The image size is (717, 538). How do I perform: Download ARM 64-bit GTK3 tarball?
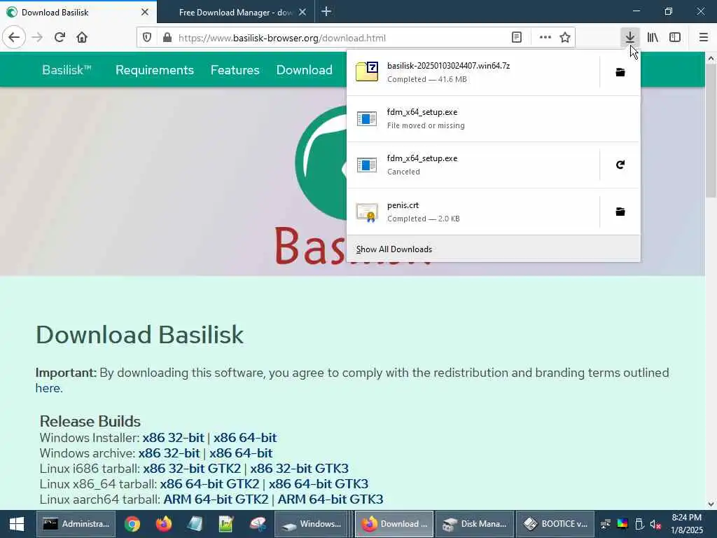[330, 499]
